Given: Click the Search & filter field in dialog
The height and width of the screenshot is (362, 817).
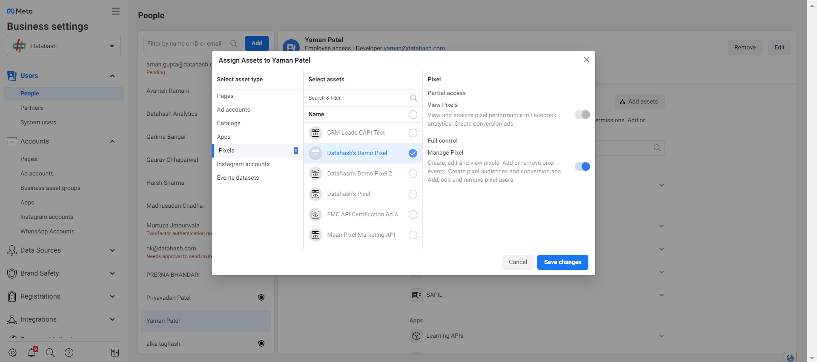Looking at the screenshot, I should point(363,98).
